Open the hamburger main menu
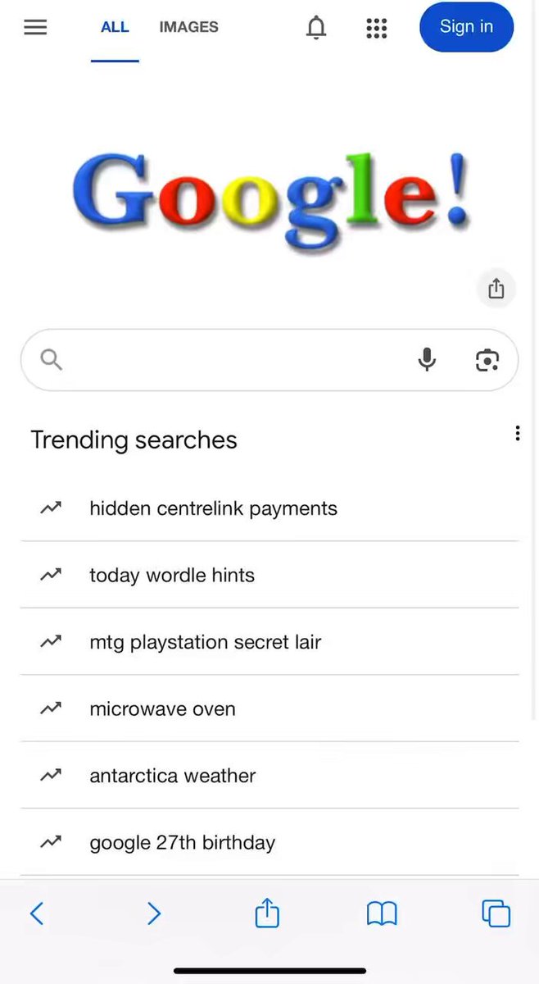 pyautogui.click(x=35, y=27)
